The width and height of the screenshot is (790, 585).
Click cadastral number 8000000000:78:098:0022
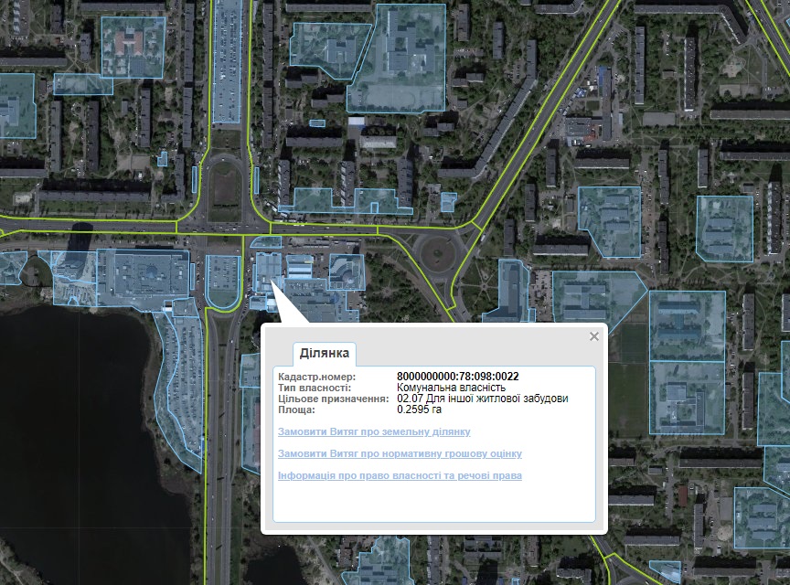tap(457, 377)
